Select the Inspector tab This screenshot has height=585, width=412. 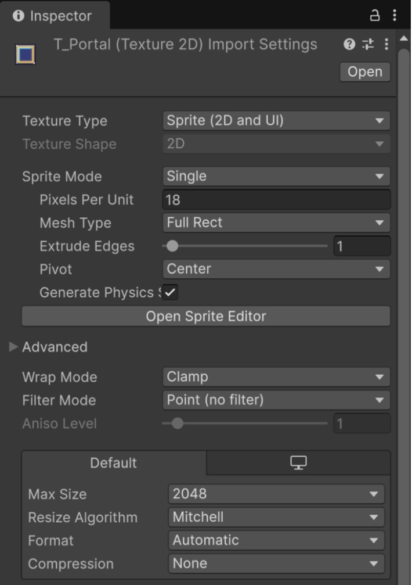pos(55,16)
